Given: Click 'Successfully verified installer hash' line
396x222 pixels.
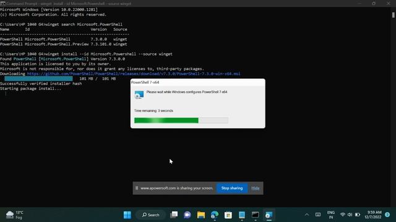Looking at the screenshot, I should [x=41, y=84].
